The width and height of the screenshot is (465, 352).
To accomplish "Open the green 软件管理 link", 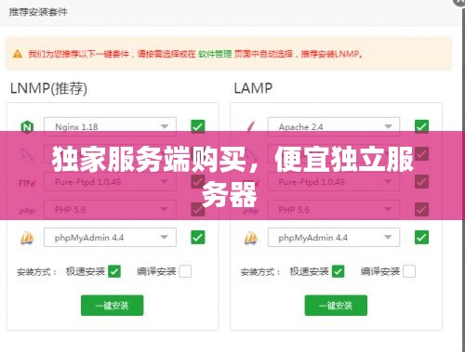I will (x=215, y=54).
